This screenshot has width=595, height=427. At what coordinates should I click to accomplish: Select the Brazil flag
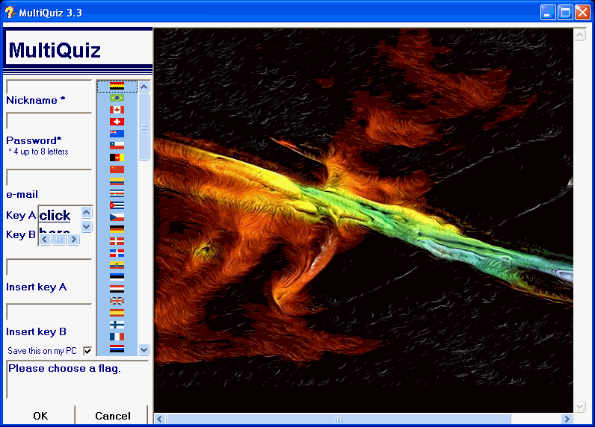point(117,98)
